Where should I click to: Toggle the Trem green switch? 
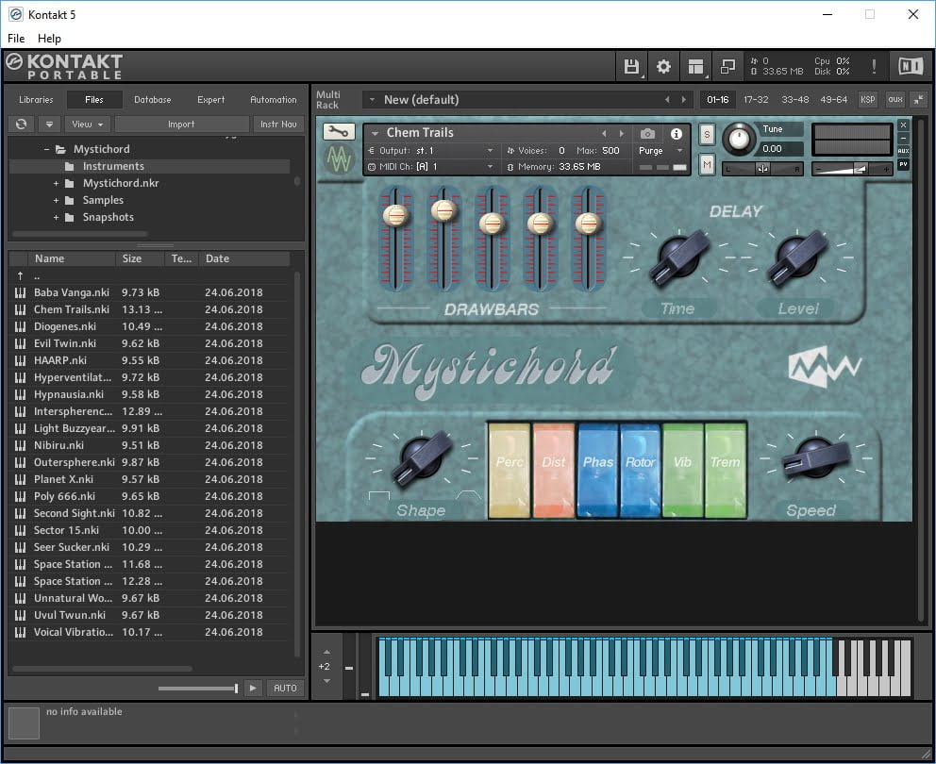[x=726, y=470]
